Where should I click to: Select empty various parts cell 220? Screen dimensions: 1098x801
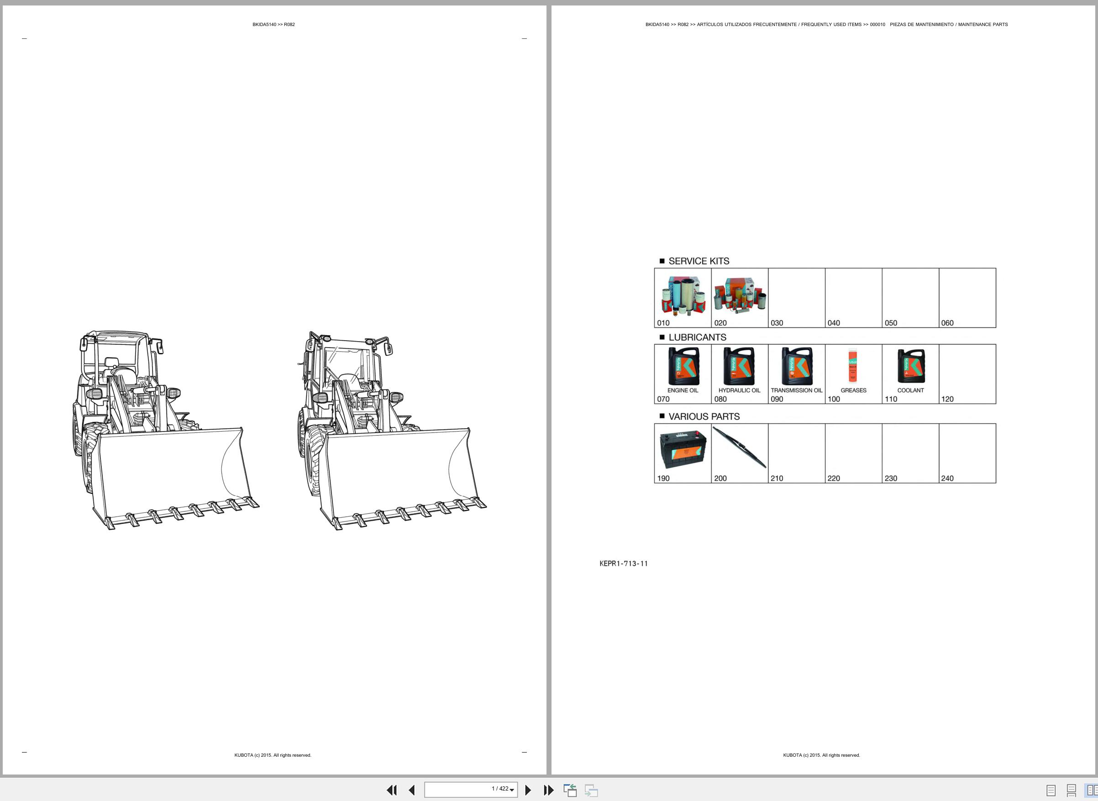(x=854, y=453)
